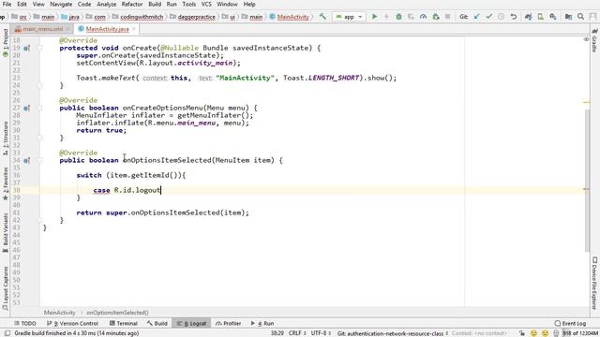Viewport: 600px width, 337px height.
Task: Click Sync Project with Gradle Files icon
Action: pos(529,17)
